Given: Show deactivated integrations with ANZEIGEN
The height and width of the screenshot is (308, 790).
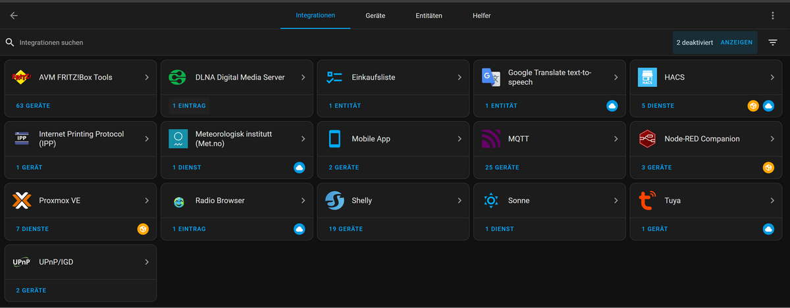Looking at the screenshot, I should click(737, 42).
